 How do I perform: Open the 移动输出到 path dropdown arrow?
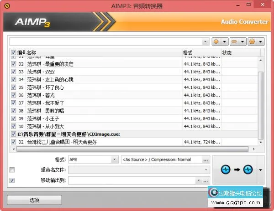pos(198,180)
